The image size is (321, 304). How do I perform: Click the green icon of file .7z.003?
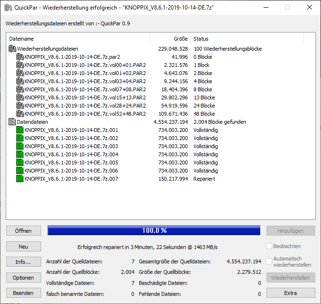(20, 146)
